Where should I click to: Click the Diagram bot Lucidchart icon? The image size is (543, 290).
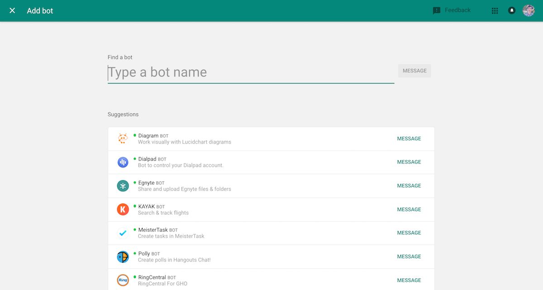(x=123, y=139)
